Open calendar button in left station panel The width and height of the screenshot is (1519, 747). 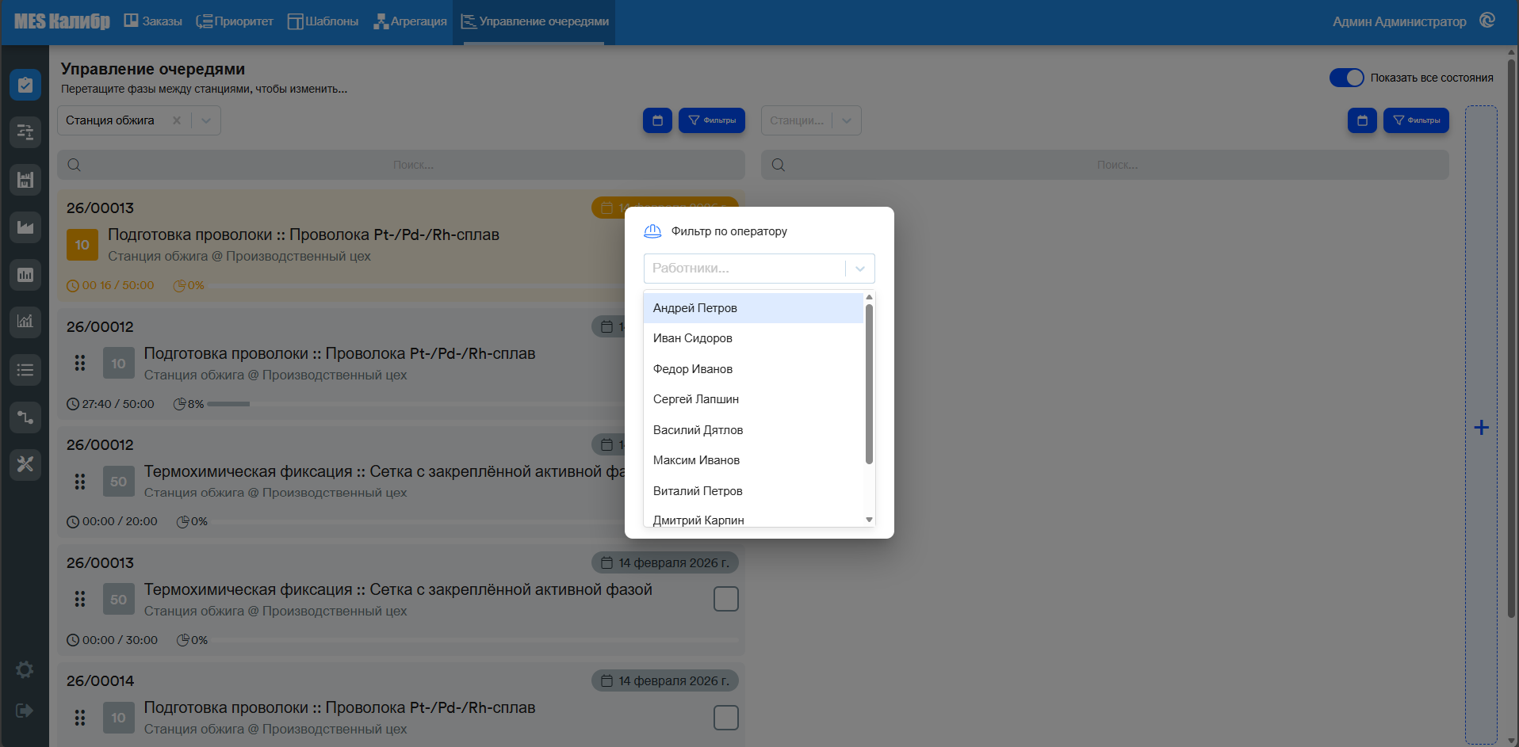[657, 120]
